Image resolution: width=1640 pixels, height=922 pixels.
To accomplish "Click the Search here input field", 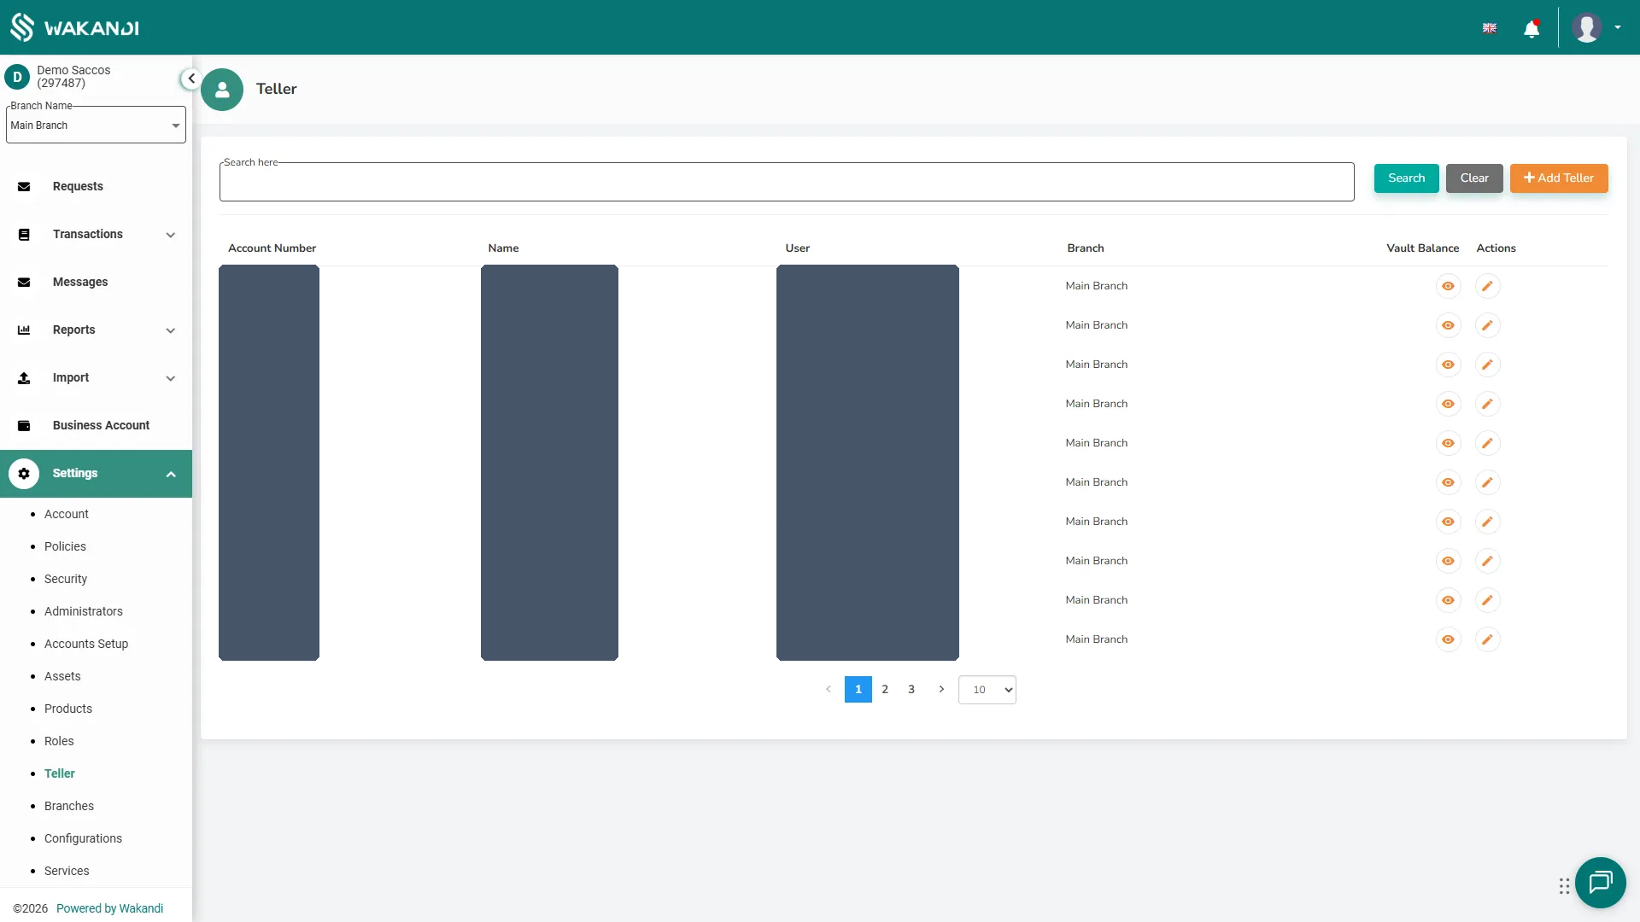I will [787, 182].
